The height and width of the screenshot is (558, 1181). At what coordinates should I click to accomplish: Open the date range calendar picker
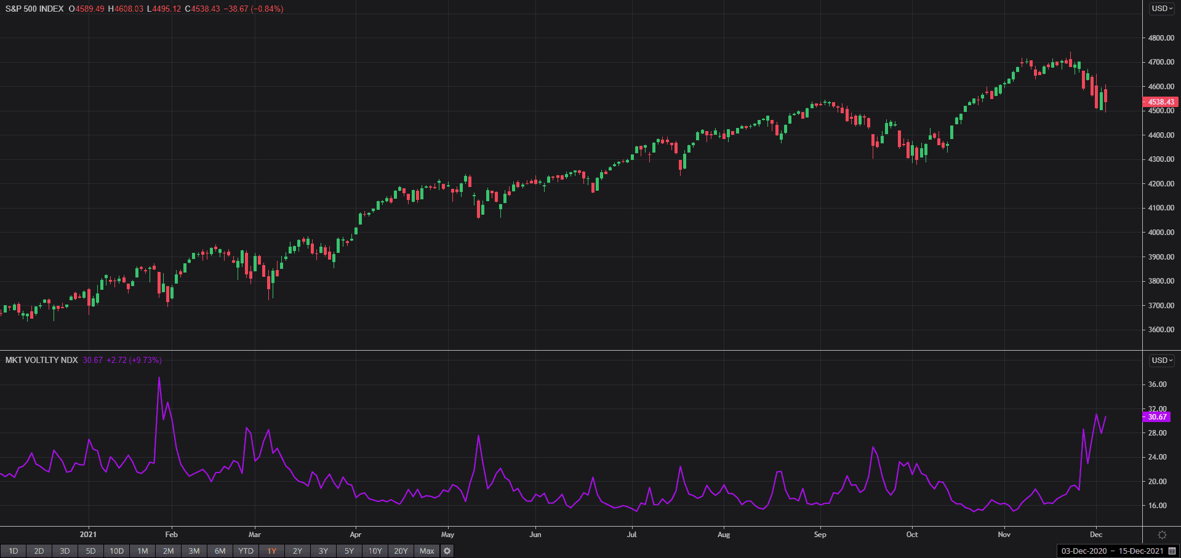tap(1172, 551)
